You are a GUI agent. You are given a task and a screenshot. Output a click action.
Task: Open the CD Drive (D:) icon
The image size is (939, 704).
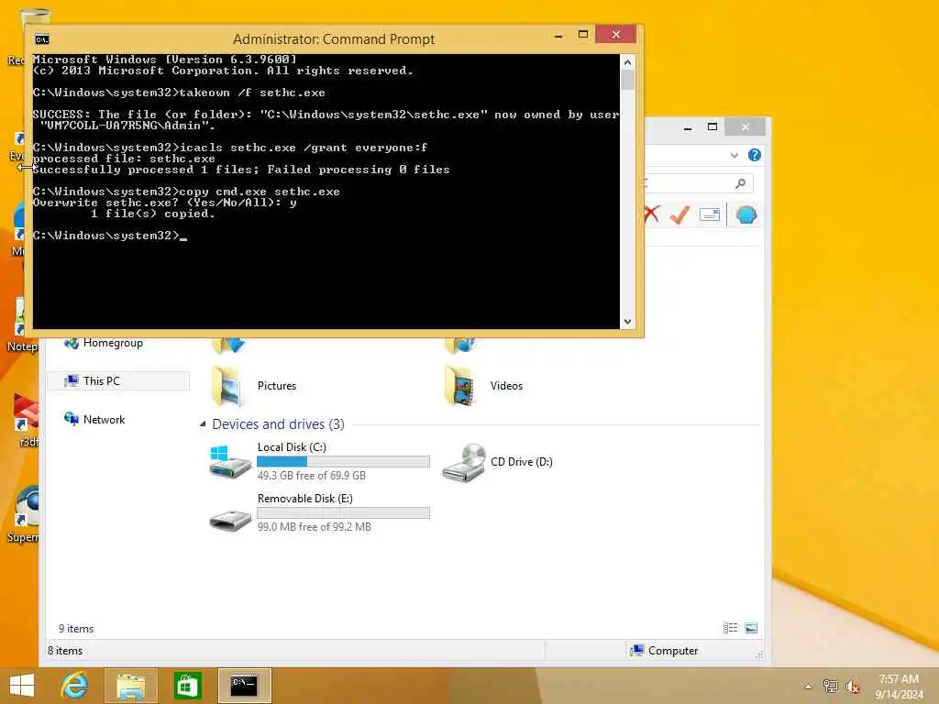(x=463, y=462)
